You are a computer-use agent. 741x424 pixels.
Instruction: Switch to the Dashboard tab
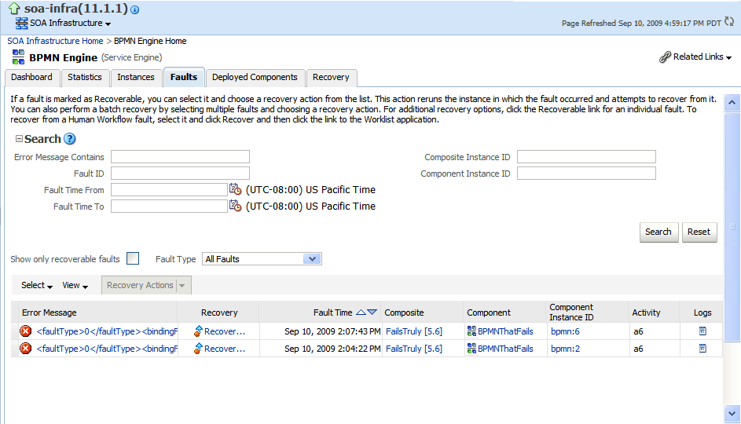(31, 78)
